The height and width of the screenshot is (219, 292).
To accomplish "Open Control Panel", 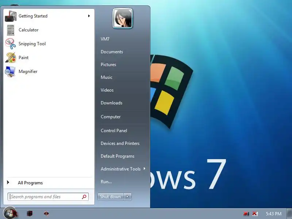I will point(123,131).
